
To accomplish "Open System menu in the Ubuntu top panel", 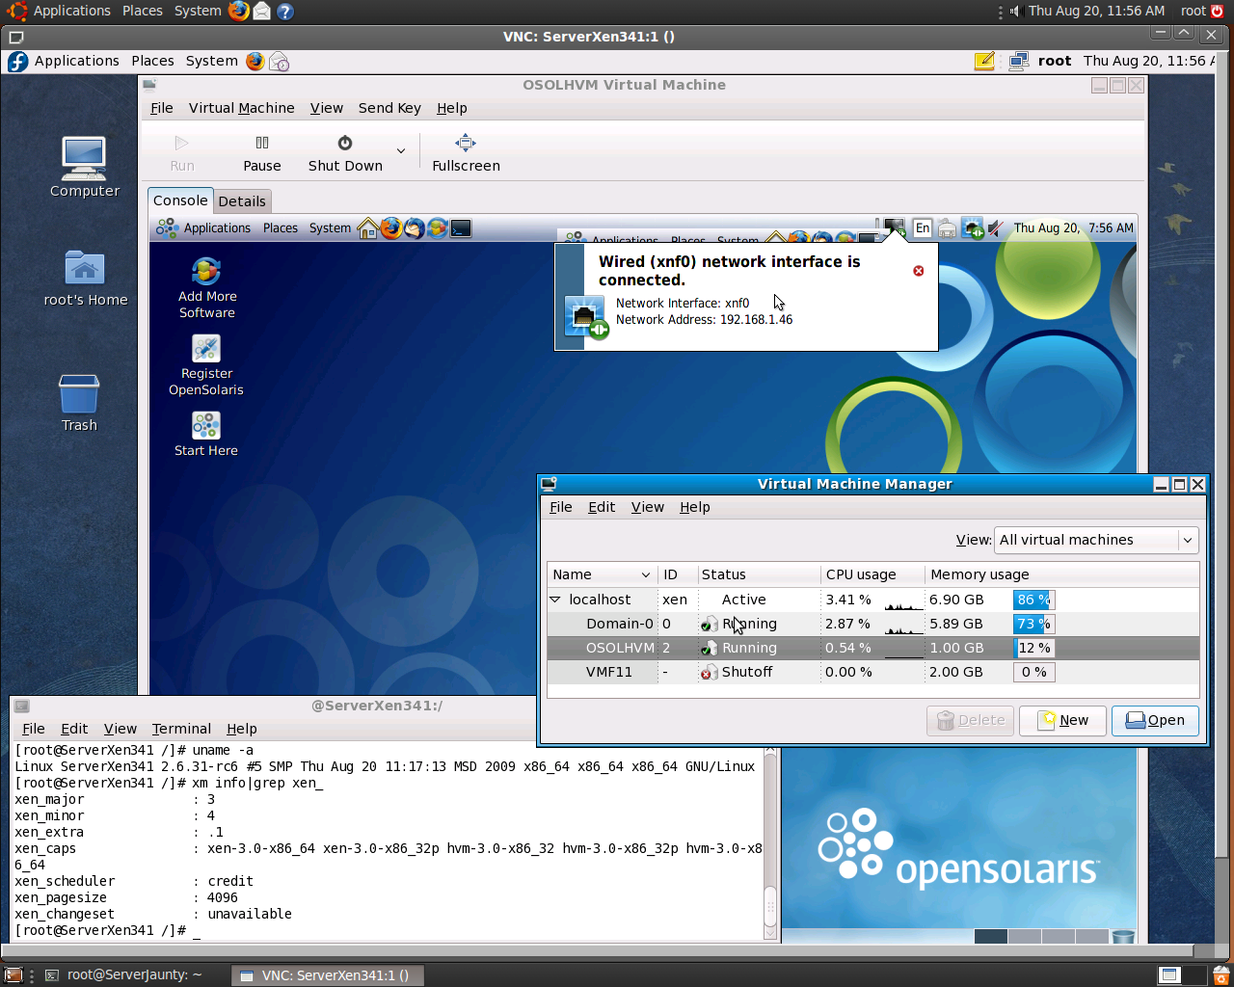I will click(198, 11).
